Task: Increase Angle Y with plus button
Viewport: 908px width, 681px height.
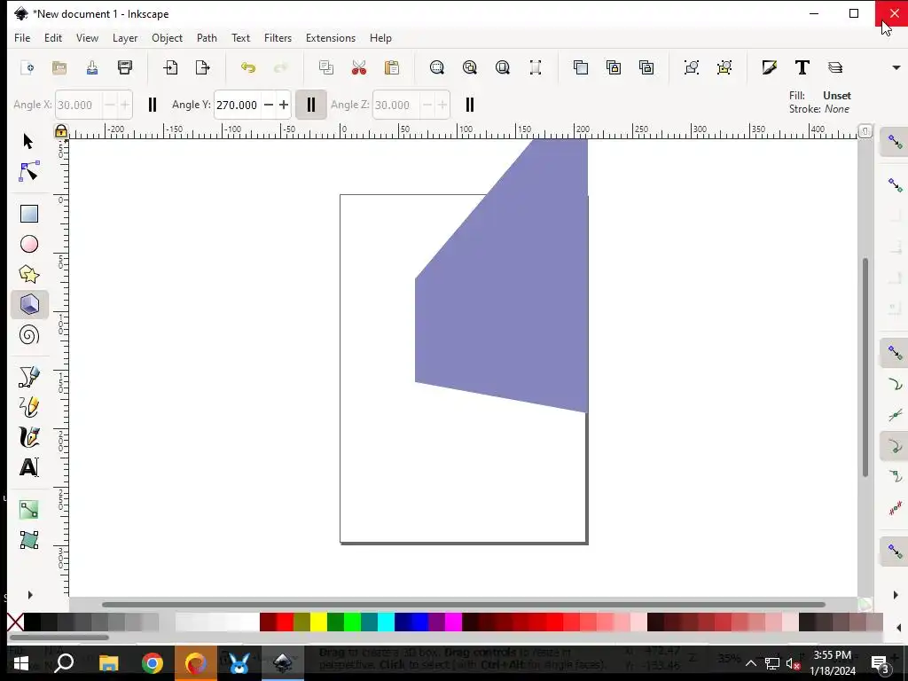Action: tap(284, 105)
